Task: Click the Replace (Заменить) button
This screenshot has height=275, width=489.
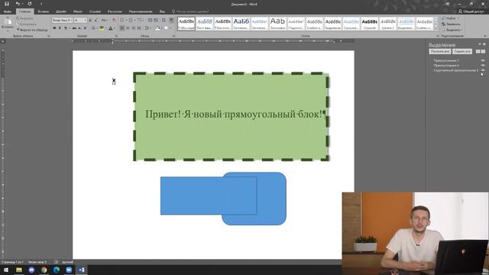Action: (x=451, y=24)
